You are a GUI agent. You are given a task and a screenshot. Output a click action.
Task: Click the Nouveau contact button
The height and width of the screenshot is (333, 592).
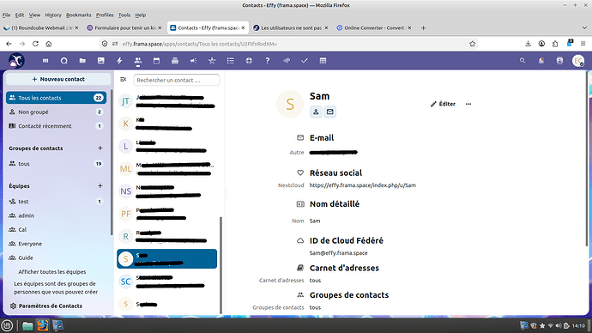[58, 79]
